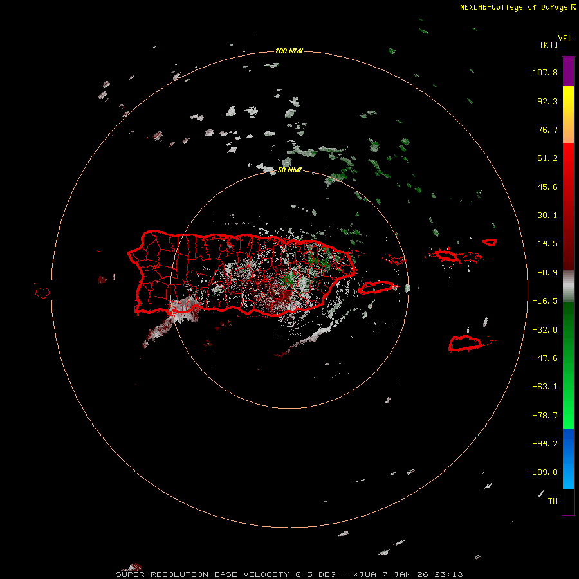Click the 50 NMI range ring label
579x579 pixels.
click(289, 170)
